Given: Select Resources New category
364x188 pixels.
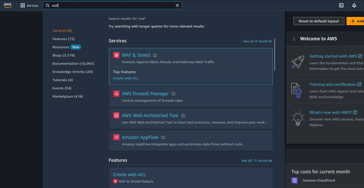Looking at the screenshot, I should 66,47.
